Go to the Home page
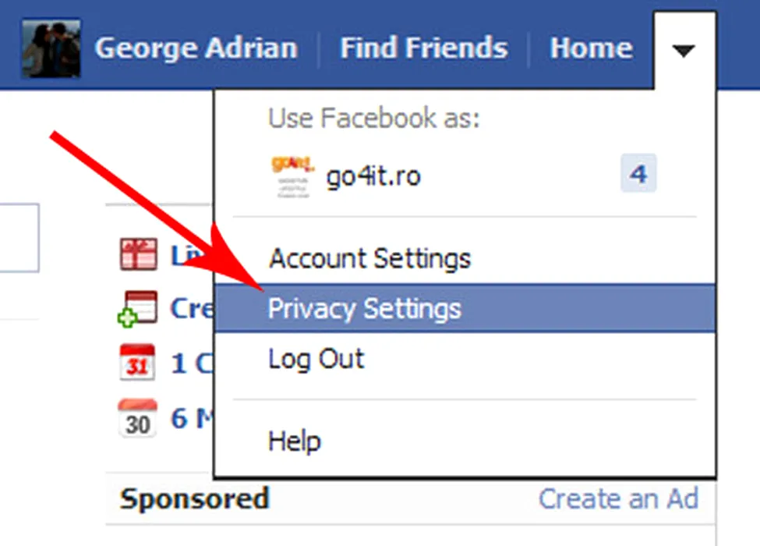The width and height of the screenshot is (760, 546). click(x=590, y=48)
